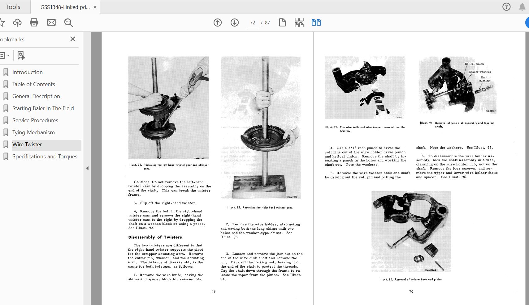Open the Tying Mechanism bookmark
529x305 pixels.
tap(33, 132)
